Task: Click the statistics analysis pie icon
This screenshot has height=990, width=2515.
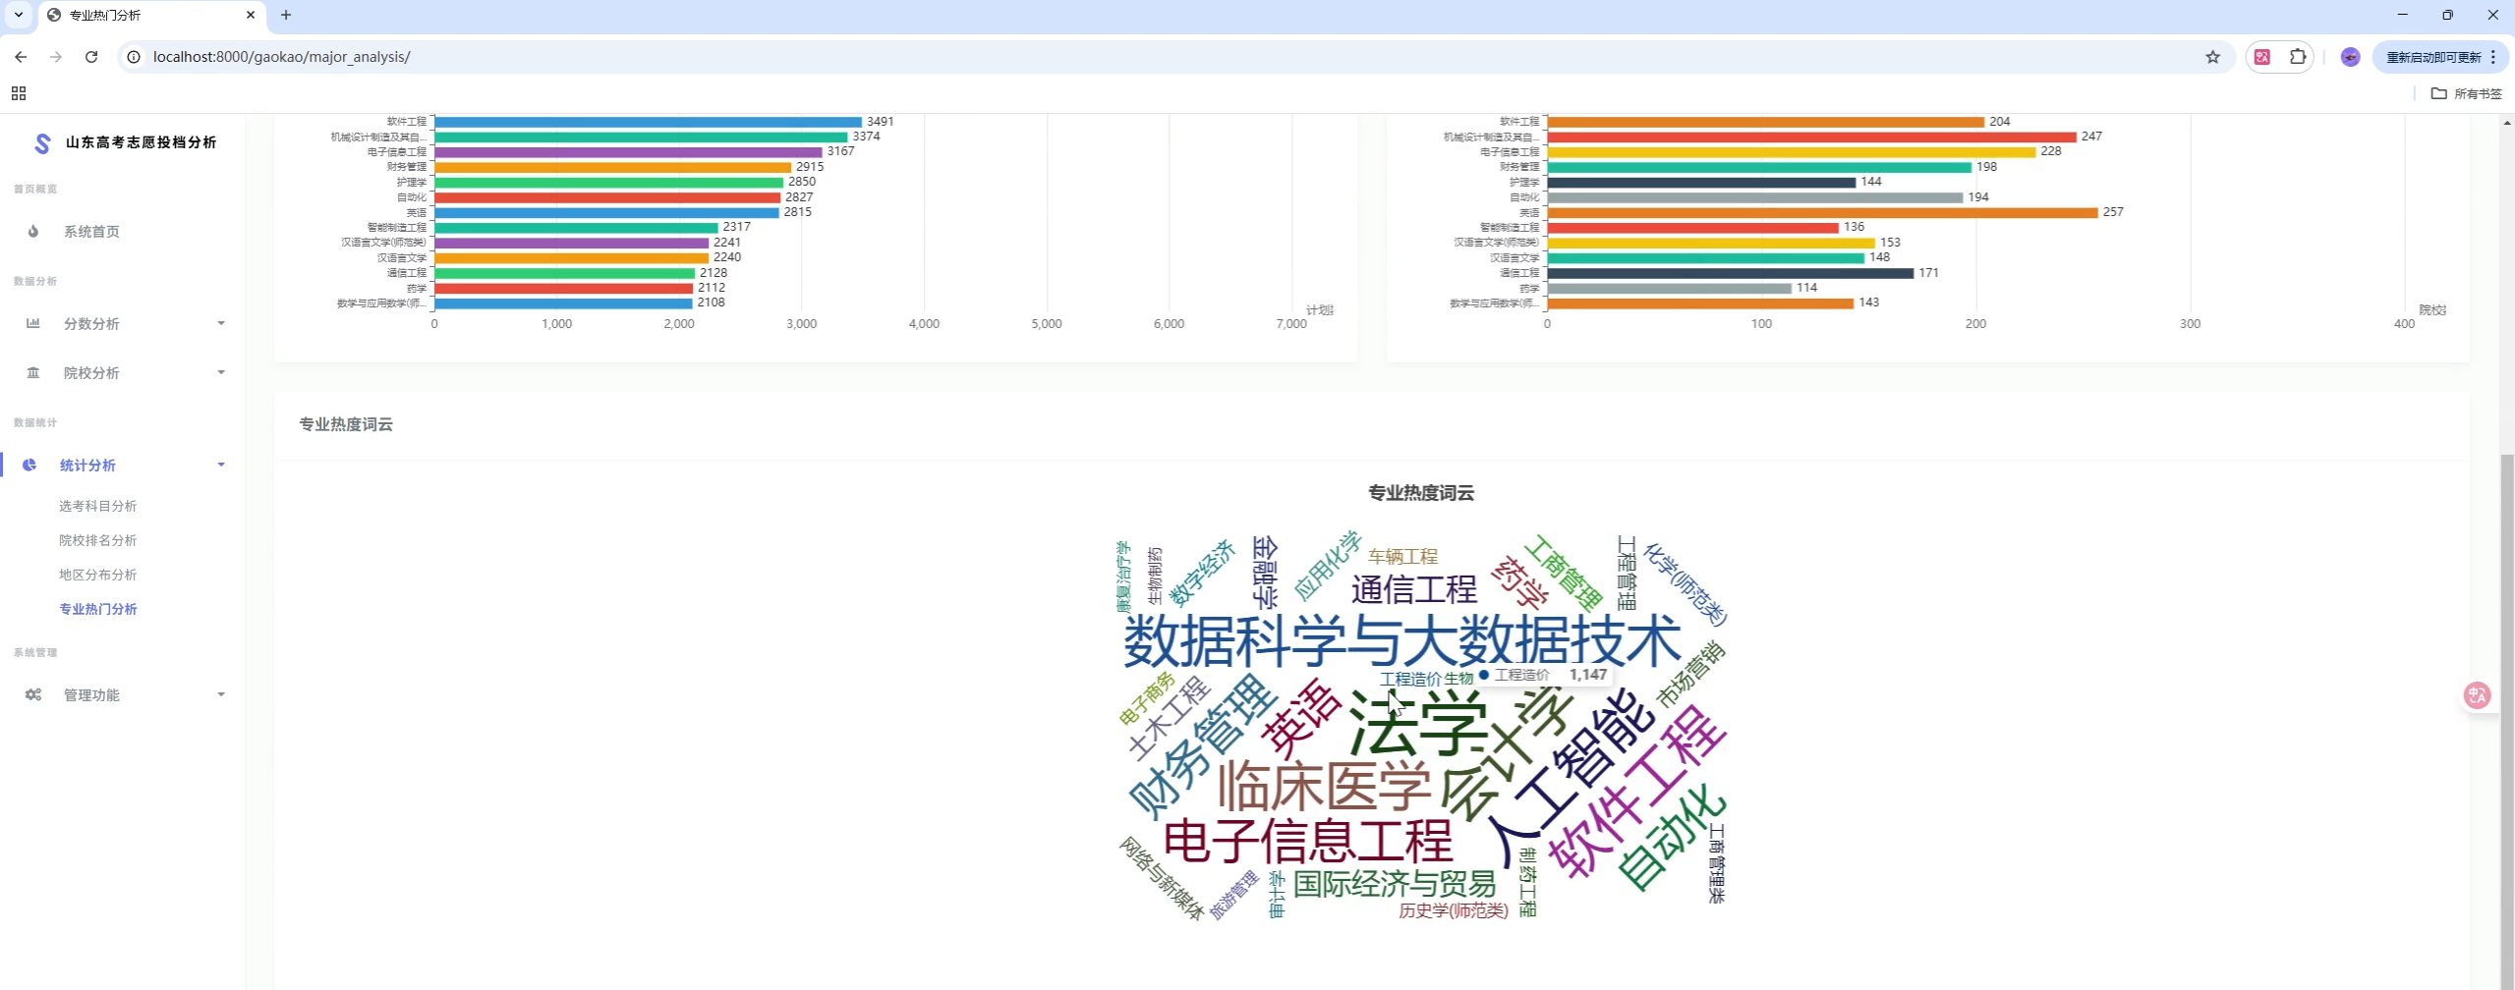Action: (x=29, y=466)
